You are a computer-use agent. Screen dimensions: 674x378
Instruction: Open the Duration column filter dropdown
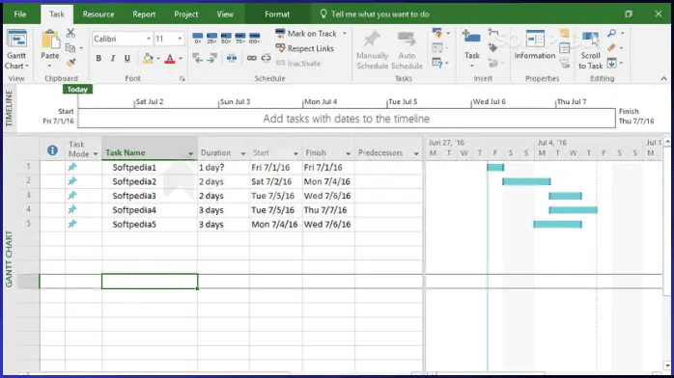(243, 153)
